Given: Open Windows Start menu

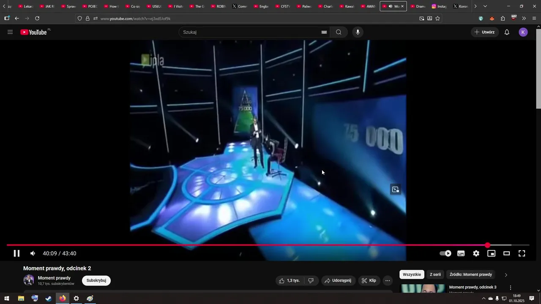Looking at the screenshot, I should pos(7,299).
